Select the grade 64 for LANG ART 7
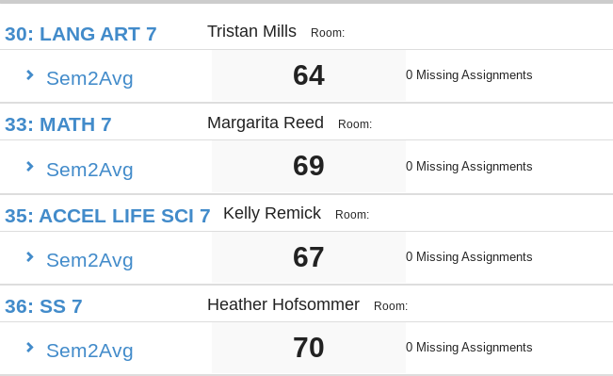 309,75
